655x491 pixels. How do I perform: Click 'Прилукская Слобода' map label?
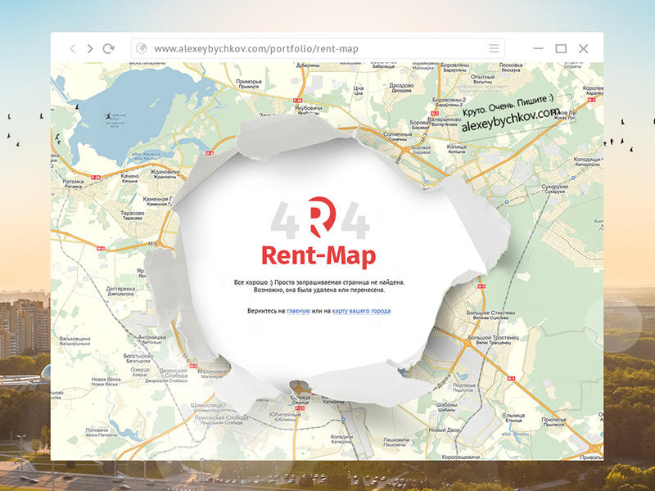[221, 417]
